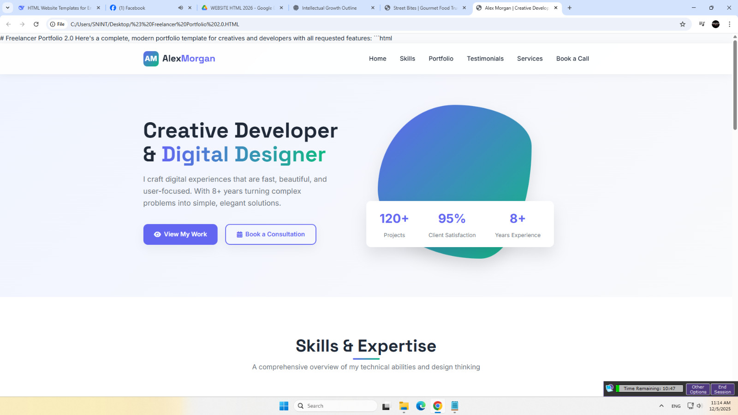Close the WEBSITE HTML 2026 Google tab
Viewport: 738px width, 415px height.
click(281, 8)
